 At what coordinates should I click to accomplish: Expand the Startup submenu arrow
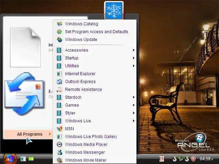pyautogui.click(x=134, y=58)
